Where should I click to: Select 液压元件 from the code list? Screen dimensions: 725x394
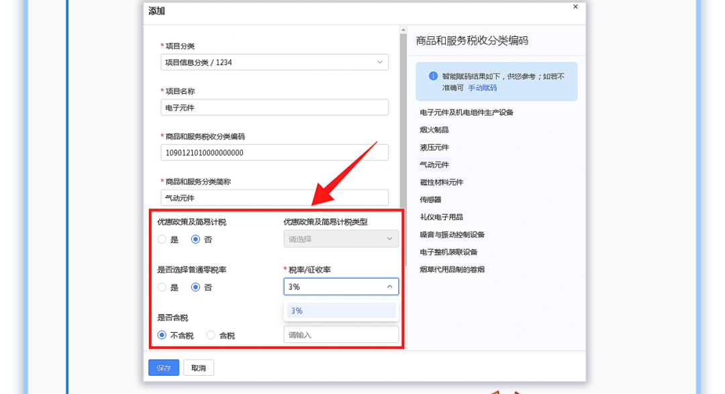[434, 148]
